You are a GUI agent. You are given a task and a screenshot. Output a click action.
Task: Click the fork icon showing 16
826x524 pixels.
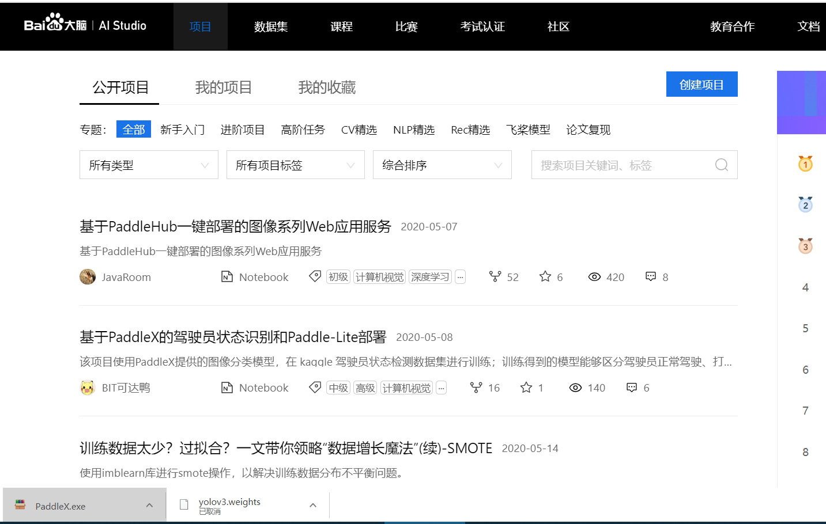pos(476,387)
